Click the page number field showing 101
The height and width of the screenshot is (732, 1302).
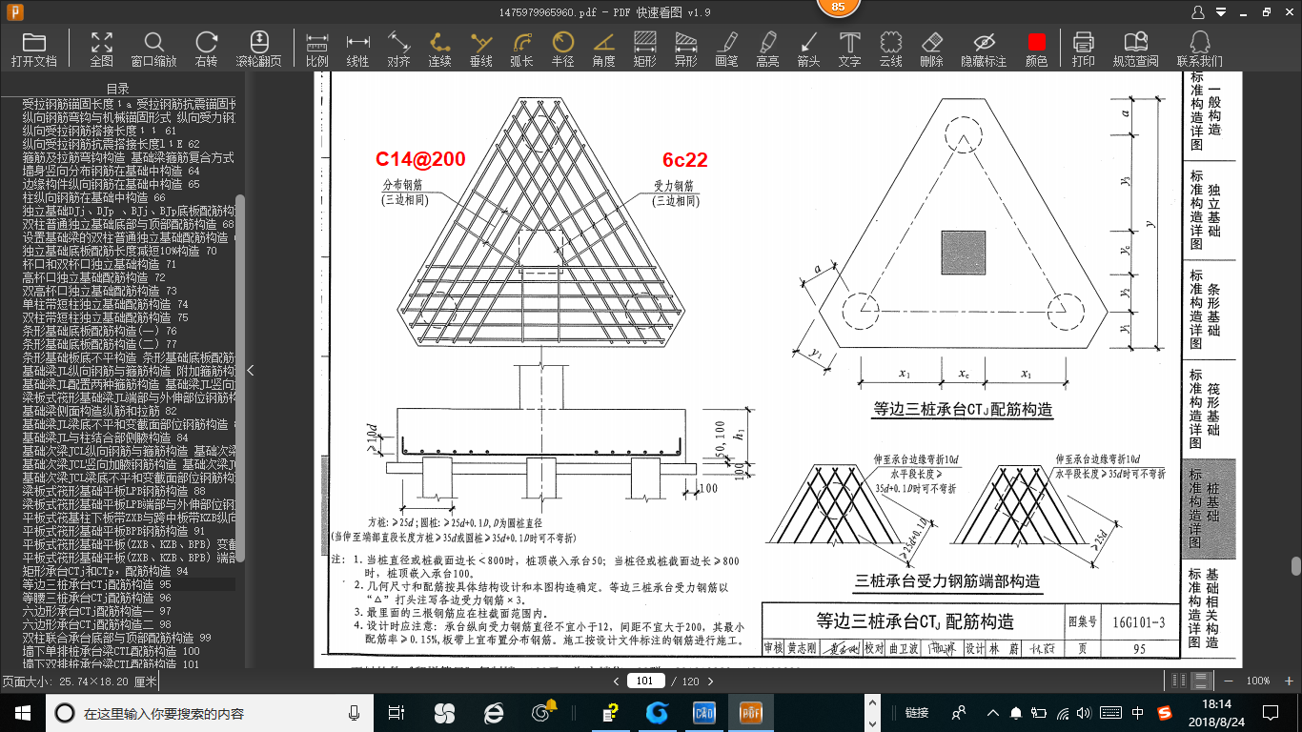pyautogui.click(x=645, y=681)
